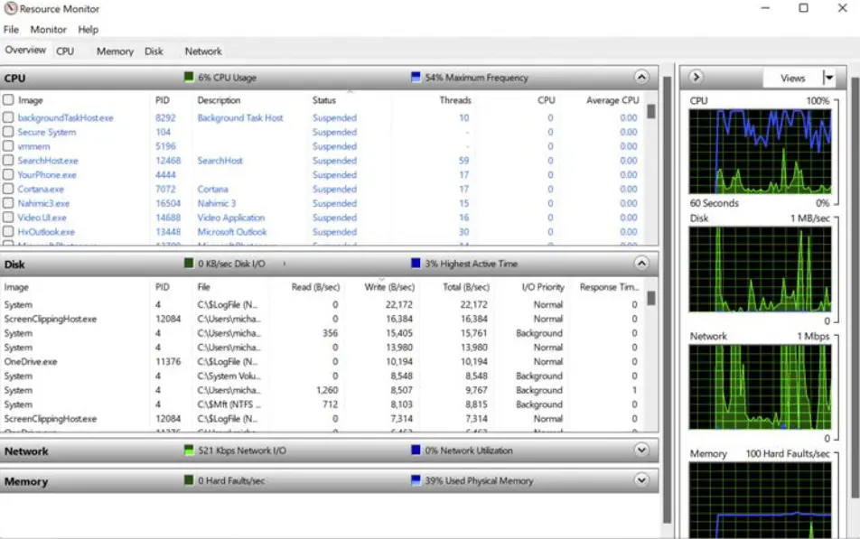Switch to the Memory tab
The width and height of the screenshot is (860, 539).
pyautogui.click(x=115, y=51)
